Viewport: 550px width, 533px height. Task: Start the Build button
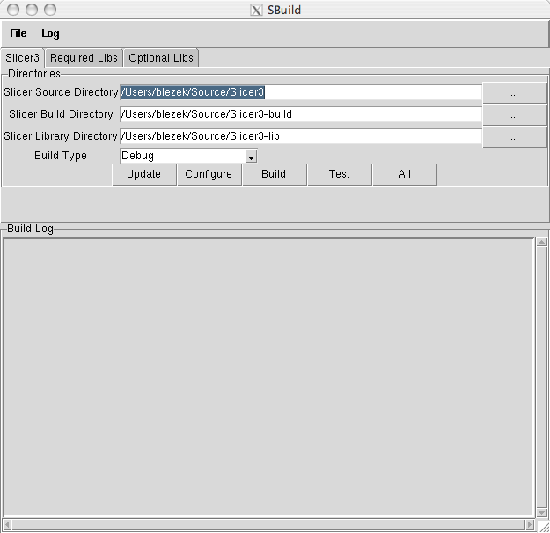(x=274, y=174)
